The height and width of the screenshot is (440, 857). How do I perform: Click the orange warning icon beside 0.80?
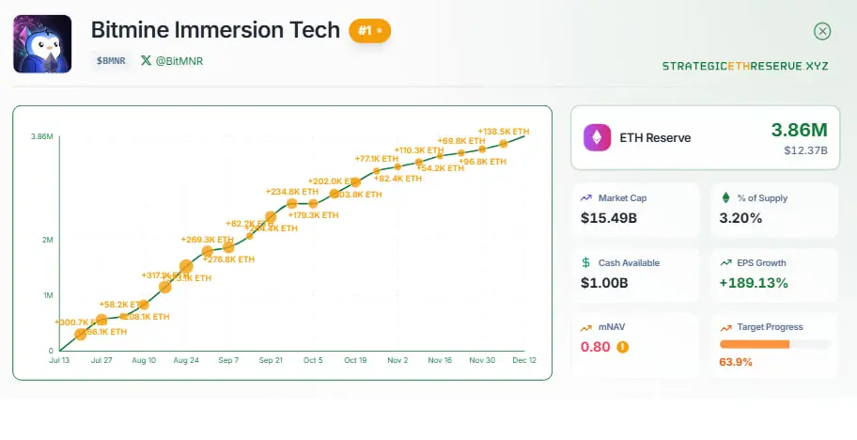(x=622, y=346)
